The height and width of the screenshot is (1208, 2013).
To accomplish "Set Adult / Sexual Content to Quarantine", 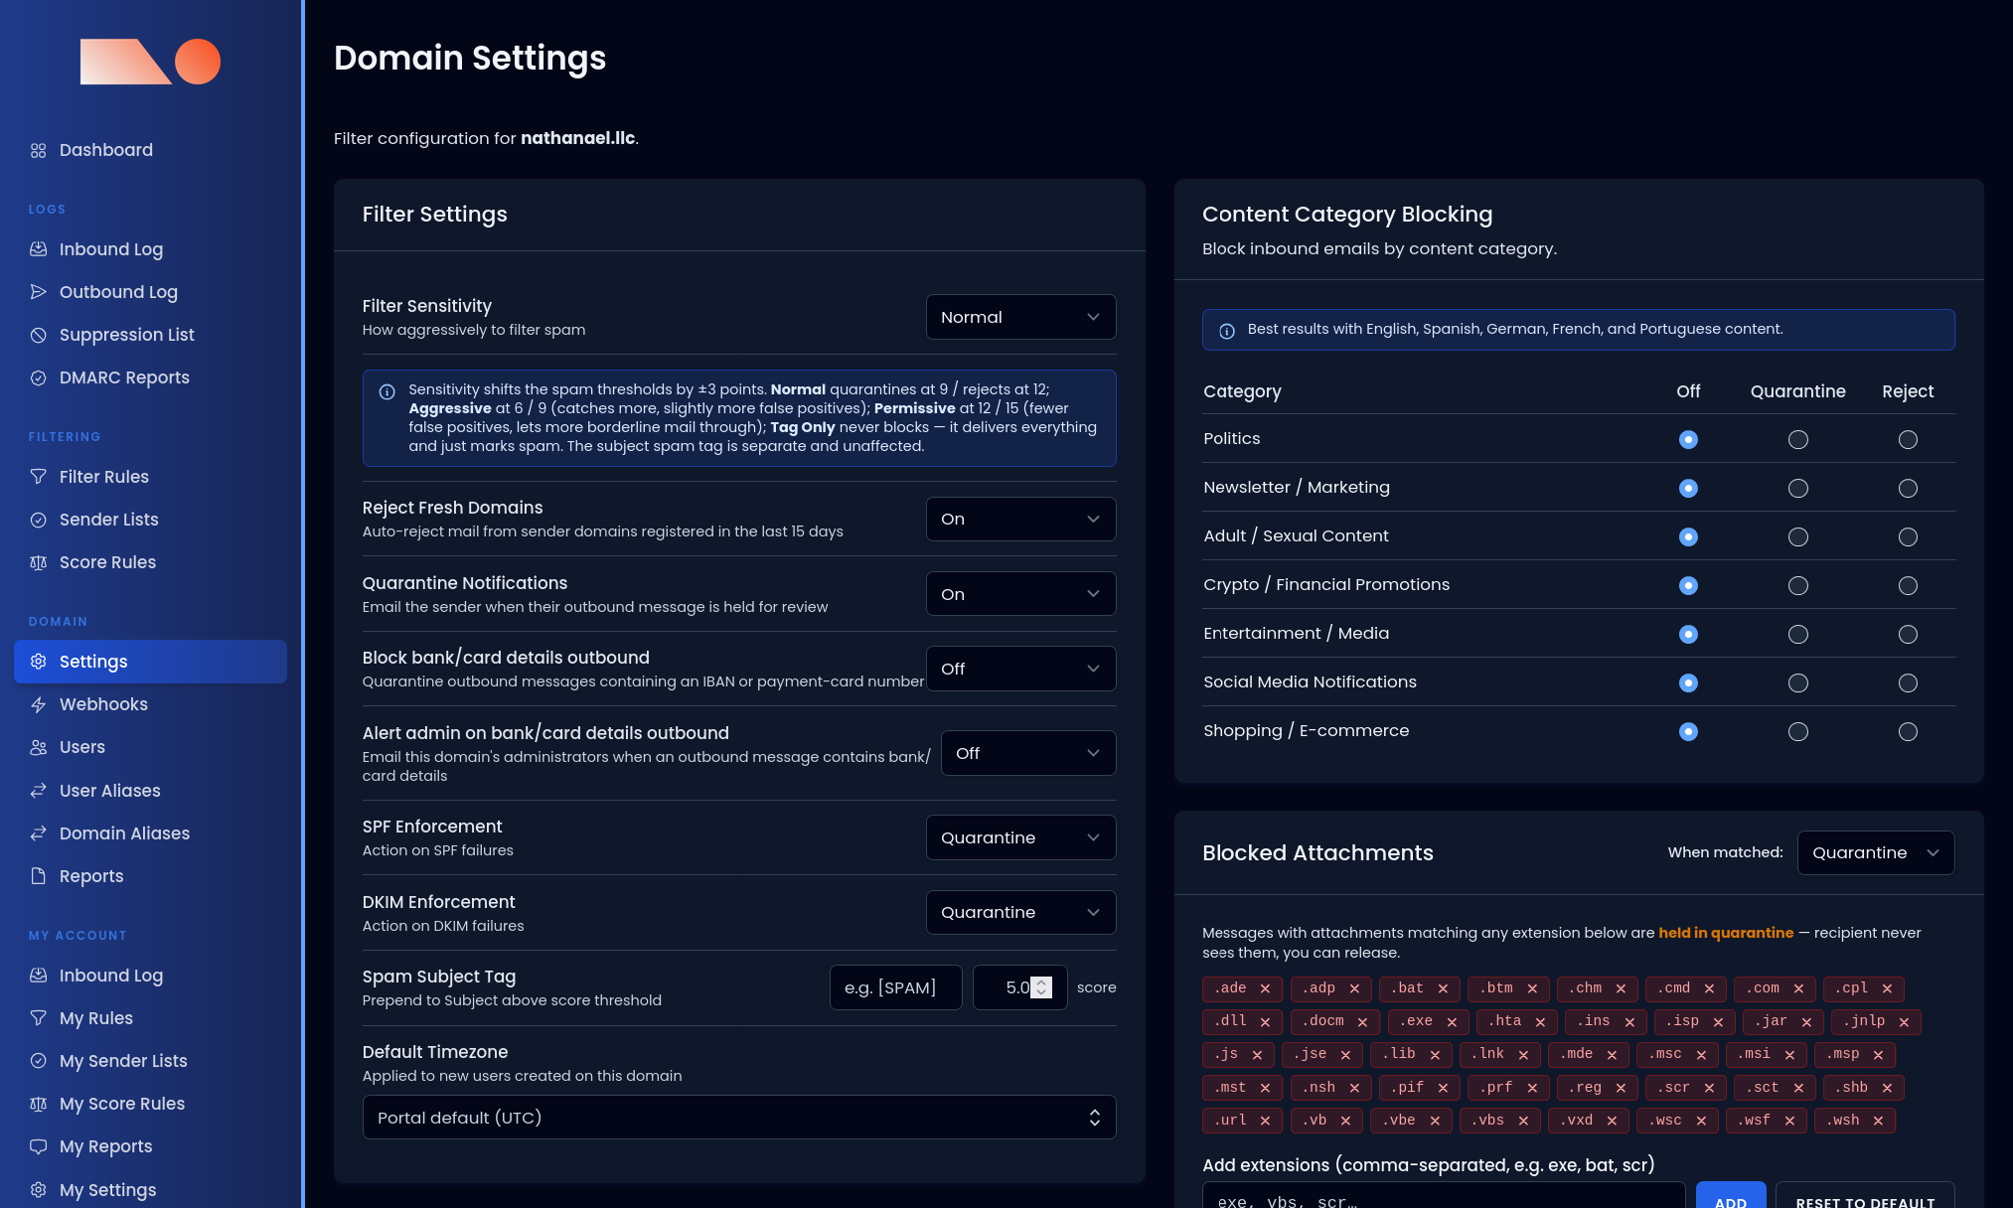I will [1798, 536].
